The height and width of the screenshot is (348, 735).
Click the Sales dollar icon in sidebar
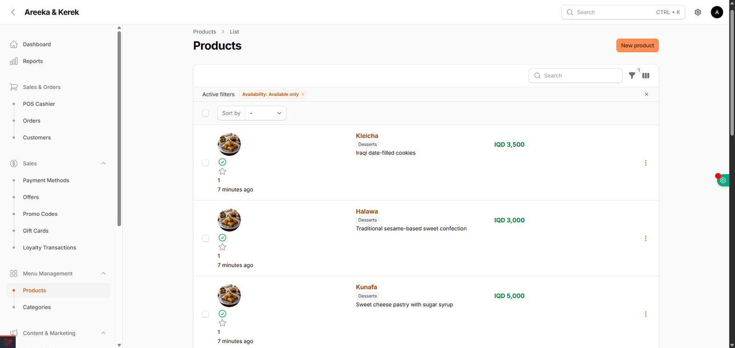point(13,163)
